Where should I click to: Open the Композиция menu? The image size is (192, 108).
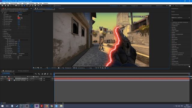(14, 3)
